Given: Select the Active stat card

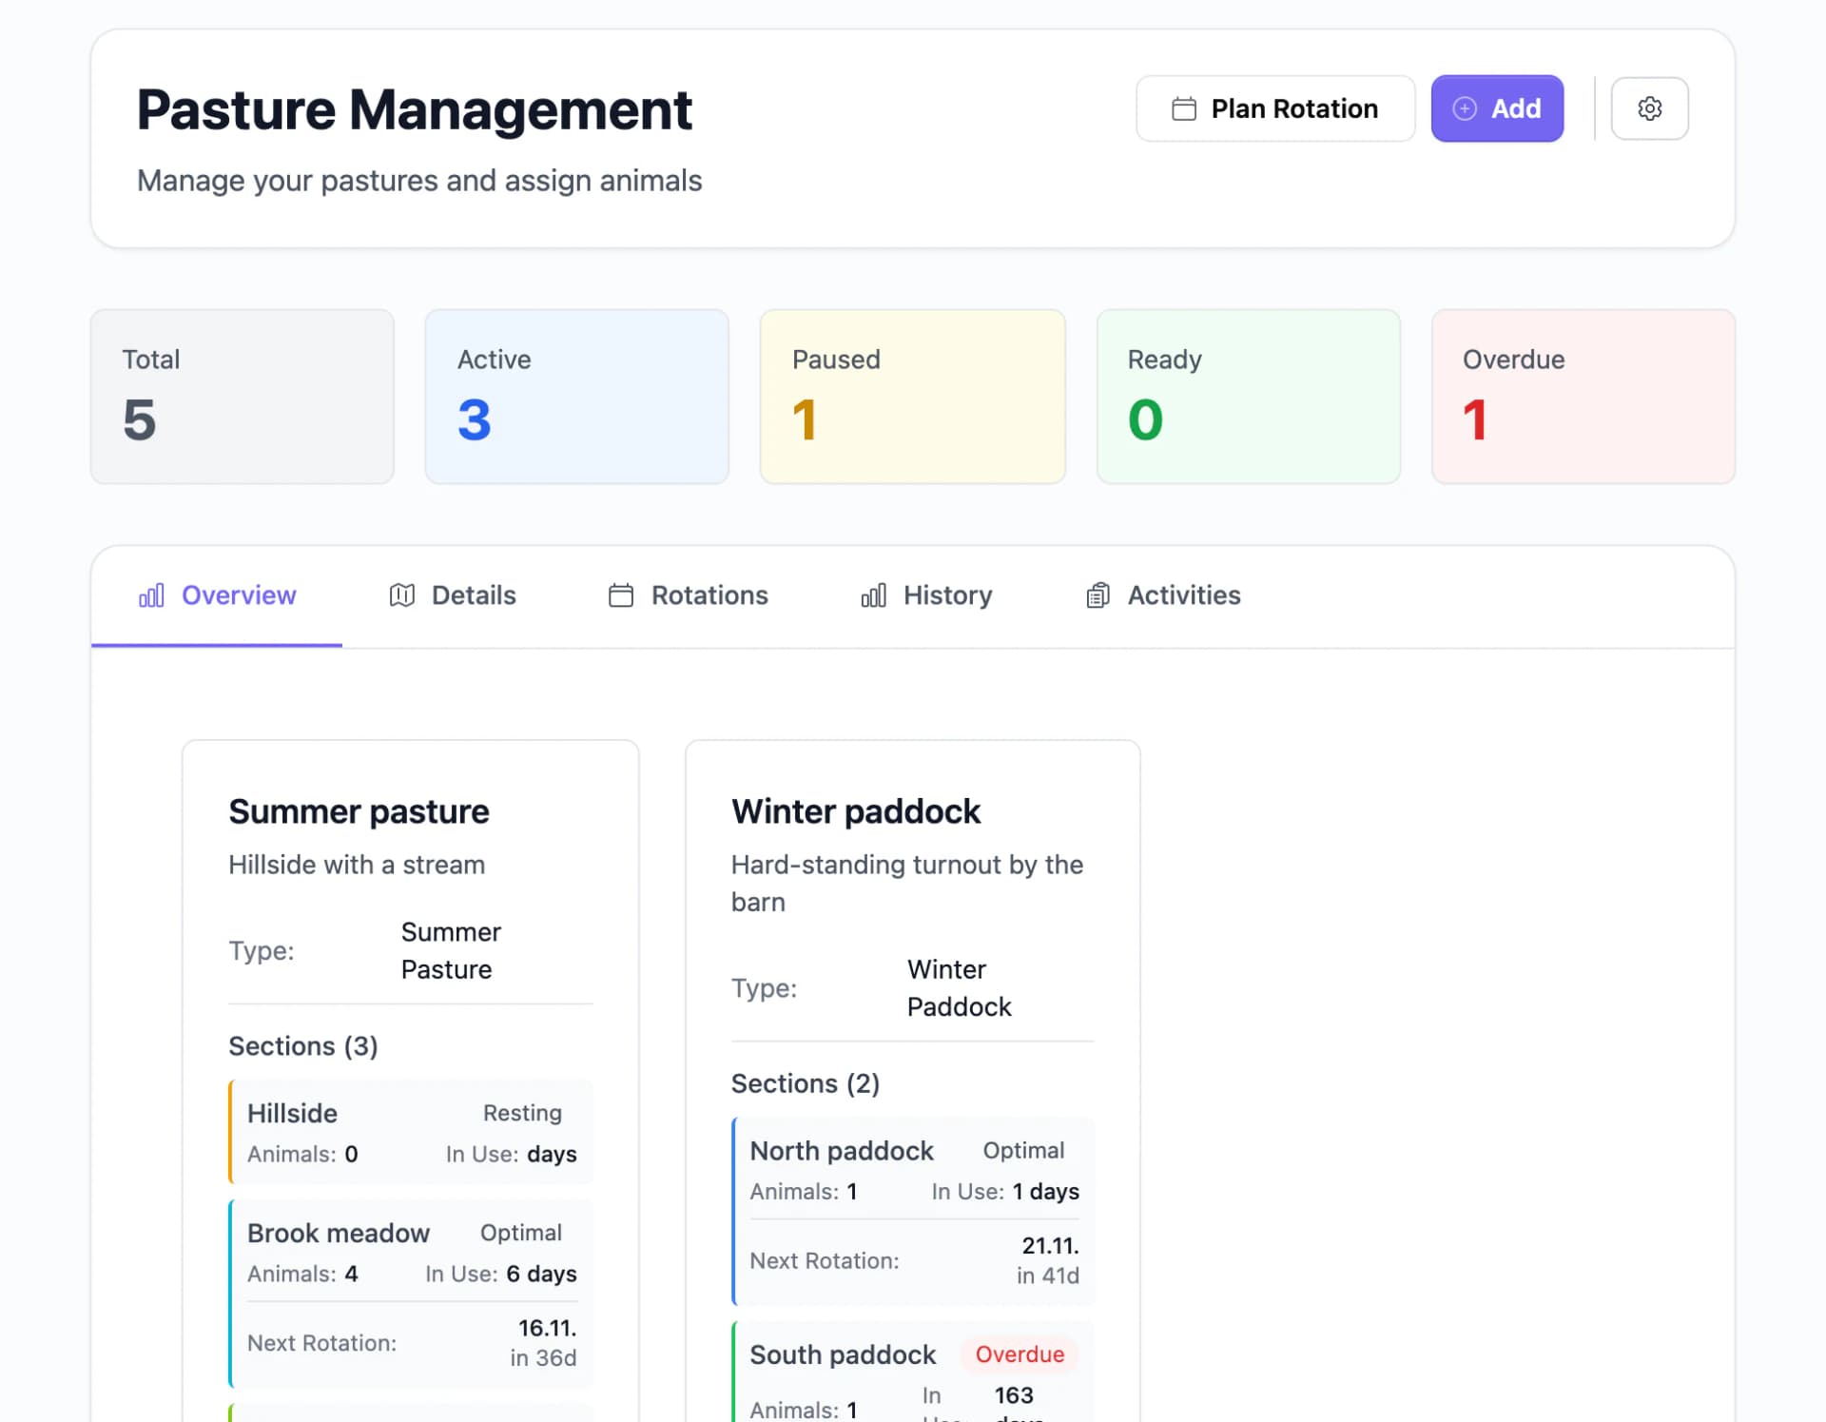Looking at the screenshot, I should [x=577, y=397].
